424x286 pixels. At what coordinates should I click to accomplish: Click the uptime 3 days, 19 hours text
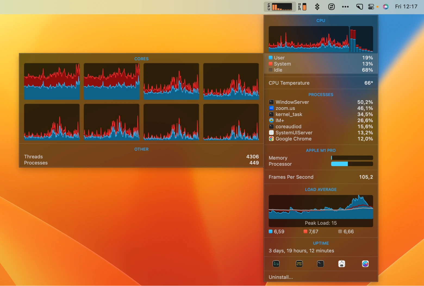pyautogui.click(x=301, y=251)
